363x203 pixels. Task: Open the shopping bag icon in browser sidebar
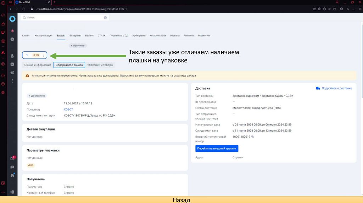(x=3, y=24)
